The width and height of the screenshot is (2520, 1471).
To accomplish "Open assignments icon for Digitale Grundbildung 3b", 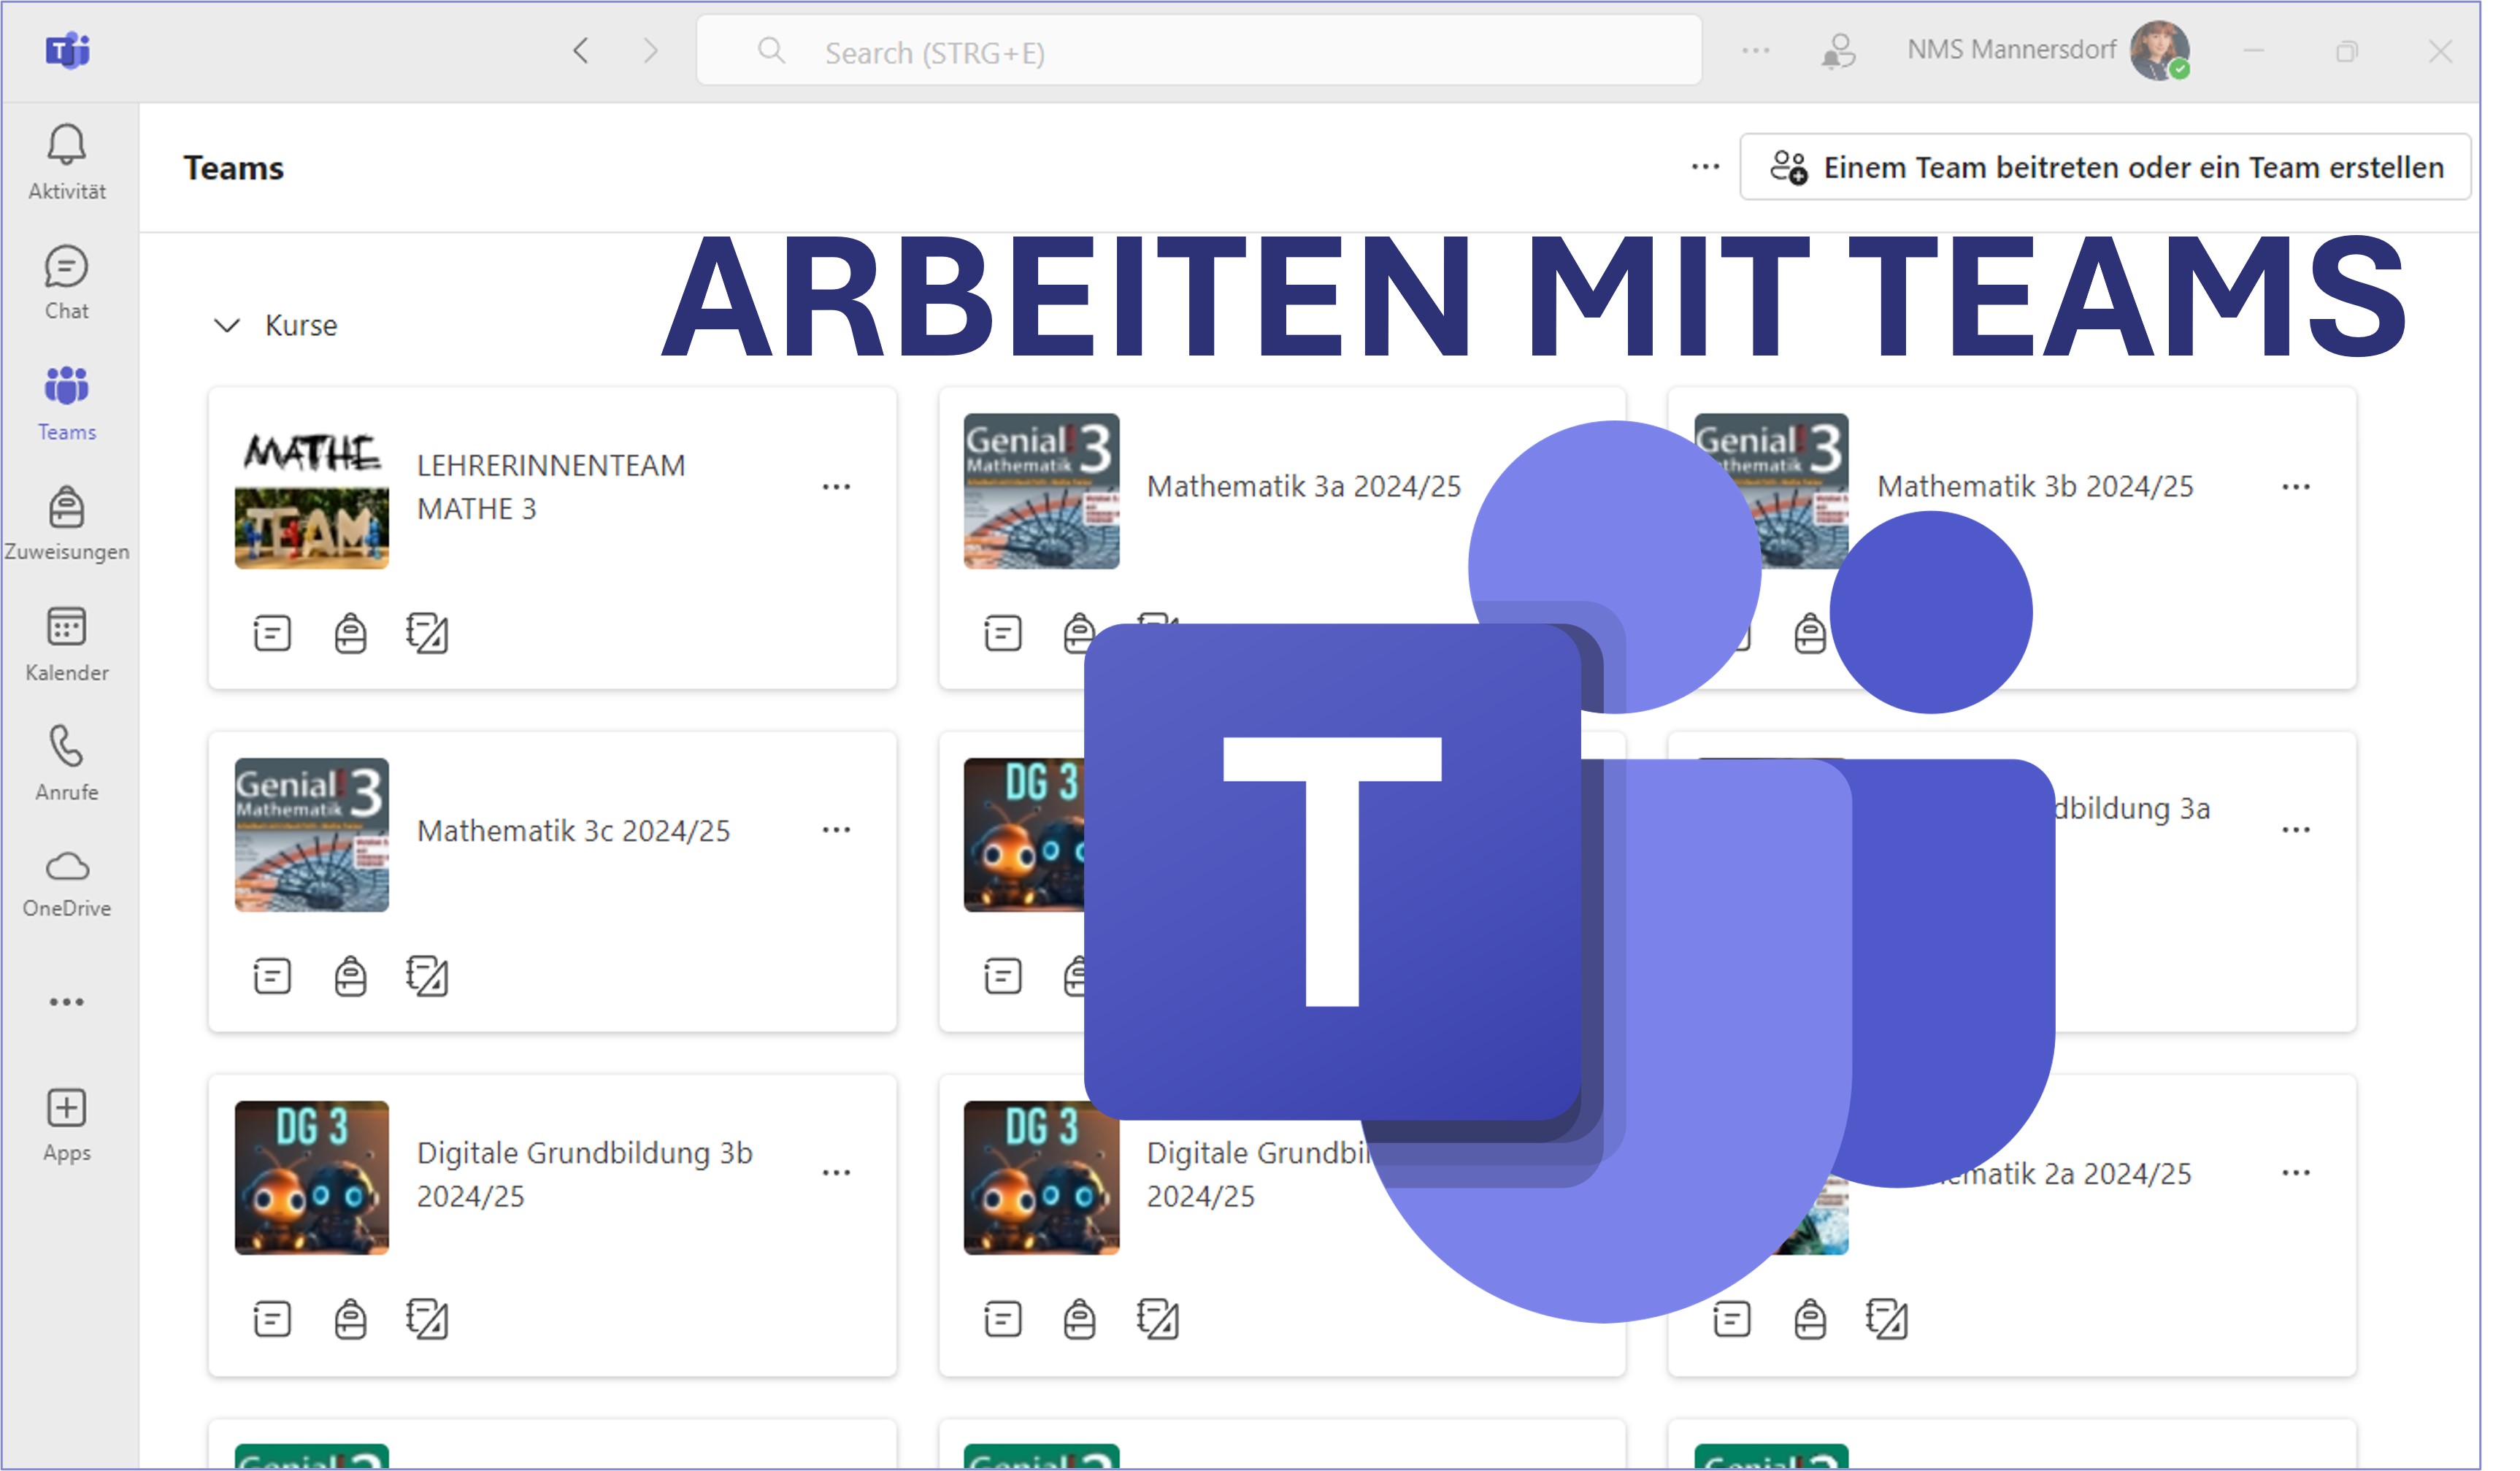I will point(350,1320).
